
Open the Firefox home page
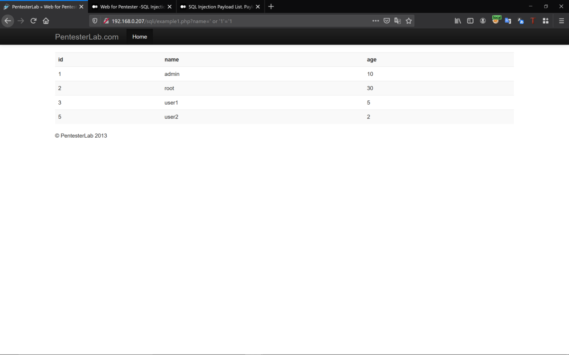pos(46,21)
